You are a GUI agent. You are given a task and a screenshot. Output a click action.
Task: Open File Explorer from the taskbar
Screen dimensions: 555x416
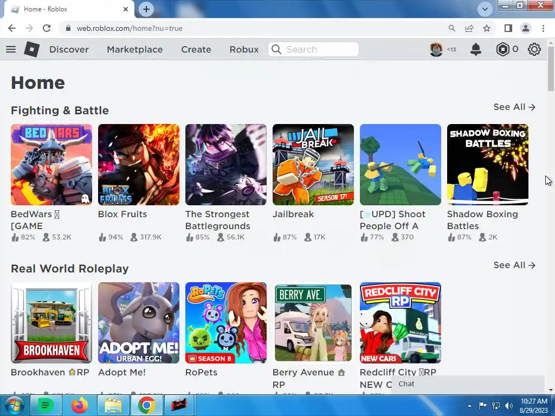(113, 405)
